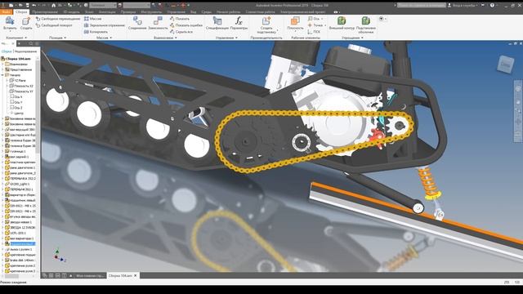Screen dimensions: 523x294
Task: Click the Массив (Pattern) tool
Action: (92, 19)
